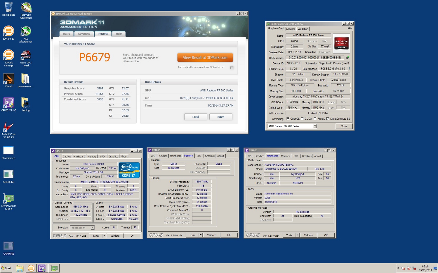Click the GPU-Z BIOS save chip icon
This screenshot has width=438, height=273.
pos(347,58)
